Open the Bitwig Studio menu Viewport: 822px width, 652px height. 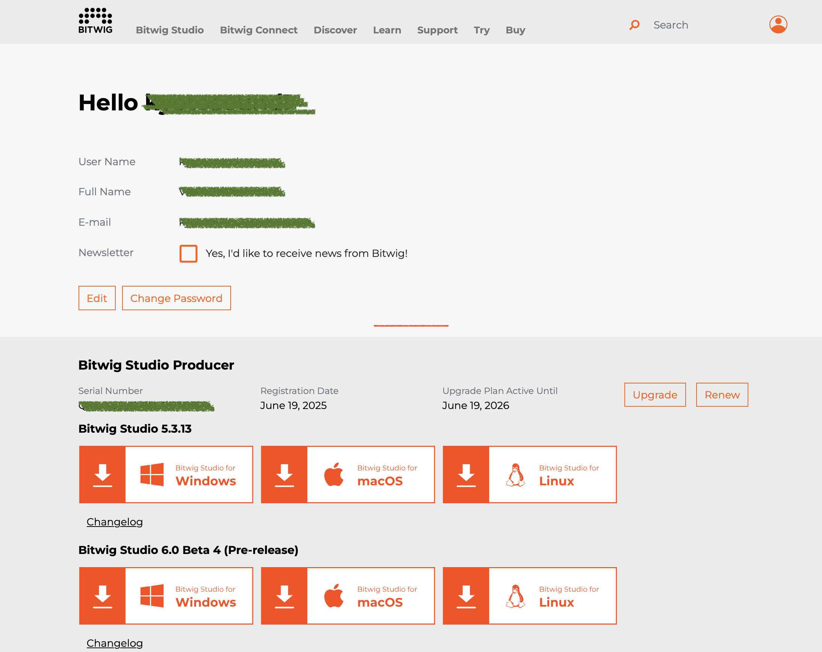tap(170, 30)
